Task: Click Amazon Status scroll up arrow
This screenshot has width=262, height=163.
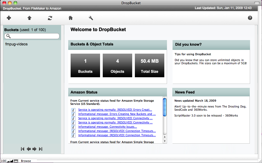Action: 165,137
